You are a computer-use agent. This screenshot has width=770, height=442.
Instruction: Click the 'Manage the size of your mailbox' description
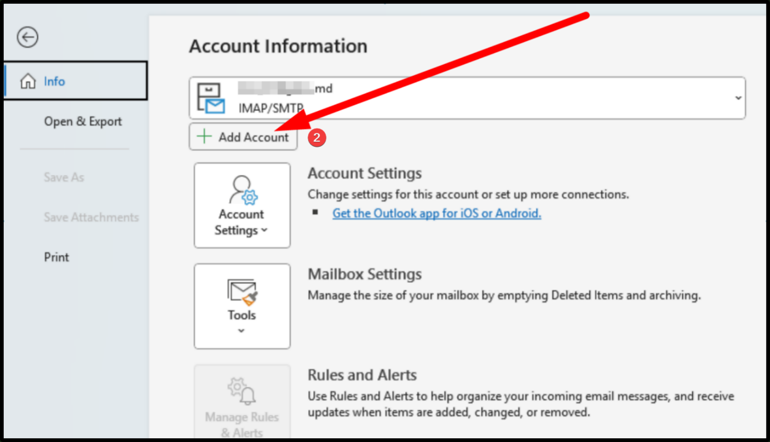(504, 295)
